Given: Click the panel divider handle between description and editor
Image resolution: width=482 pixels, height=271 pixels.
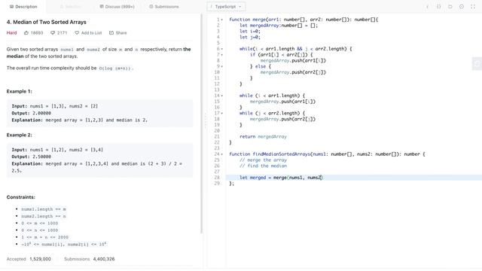Looking at the screenshot, I should [206, 120].
